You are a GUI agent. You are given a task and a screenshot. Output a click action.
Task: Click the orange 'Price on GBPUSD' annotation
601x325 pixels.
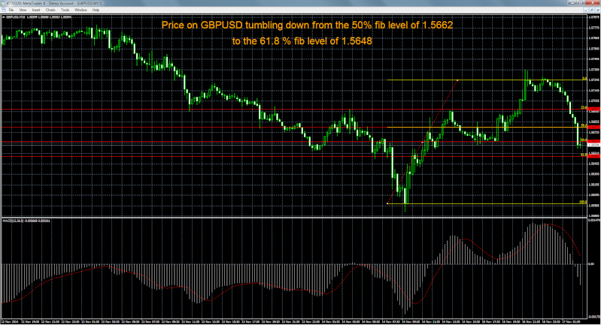tap(307, 26)
